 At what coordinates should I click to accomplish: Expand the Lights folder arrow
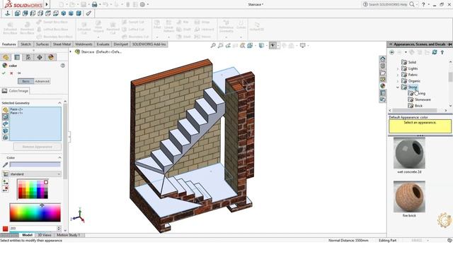(x=398, y=68)
